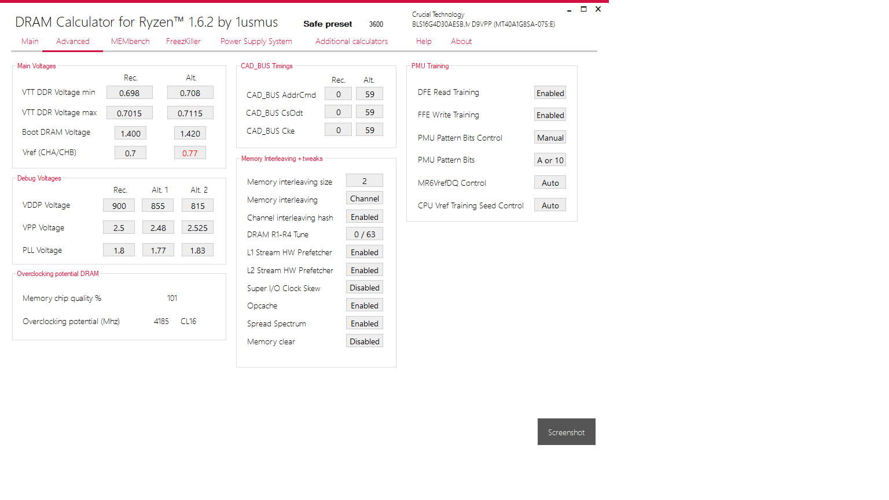Click Boot DRAM Voltage Alt. value 1.420
This screenshot has height=500, width=889.
[190, 133]
